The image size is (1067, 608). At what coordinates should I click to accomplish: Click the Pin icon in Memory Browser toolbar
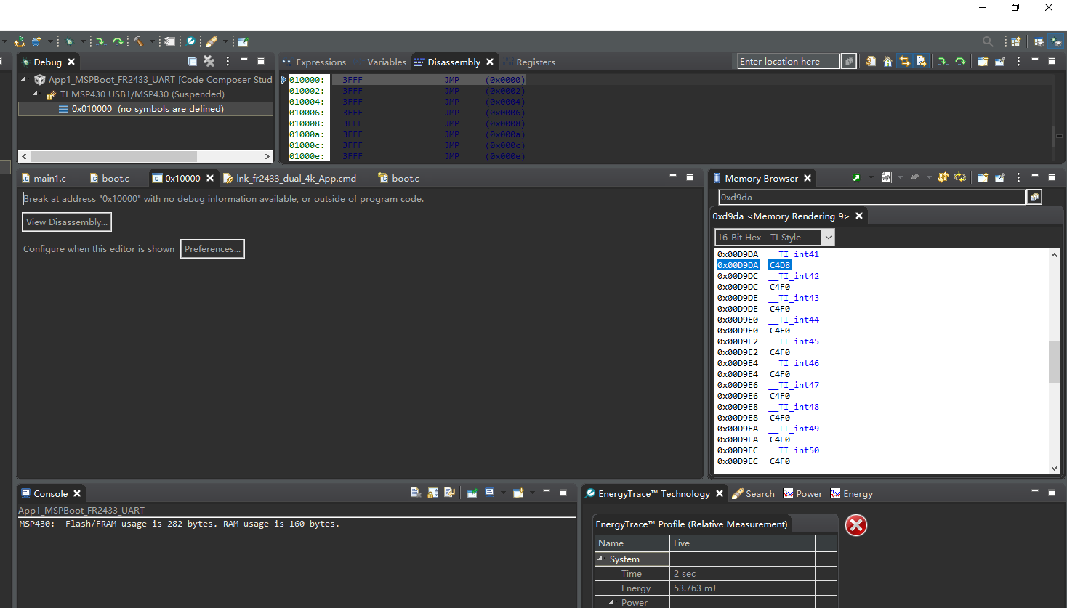point(1000,178)
